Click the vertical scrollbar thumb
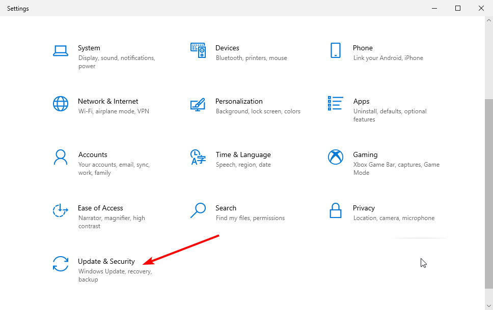The height and width of the screenshot is (310, 493). tap(488, 193)
